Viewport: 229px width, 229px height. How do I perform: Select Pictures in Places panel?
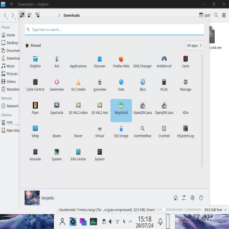10,74
